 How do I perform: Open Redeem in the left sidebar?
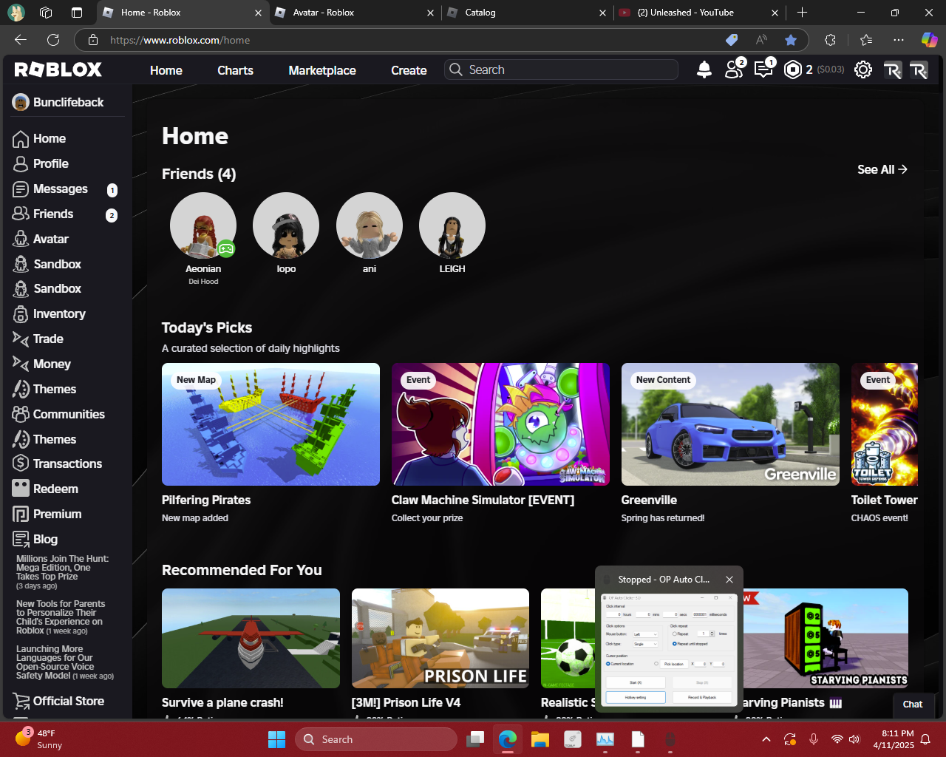click(45, 489)
